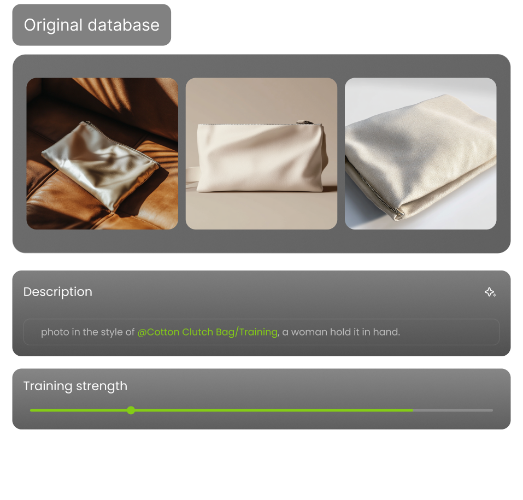Click the Description heading text
The height and width of the screenshot is (500, 523).
tap(58, 292)
